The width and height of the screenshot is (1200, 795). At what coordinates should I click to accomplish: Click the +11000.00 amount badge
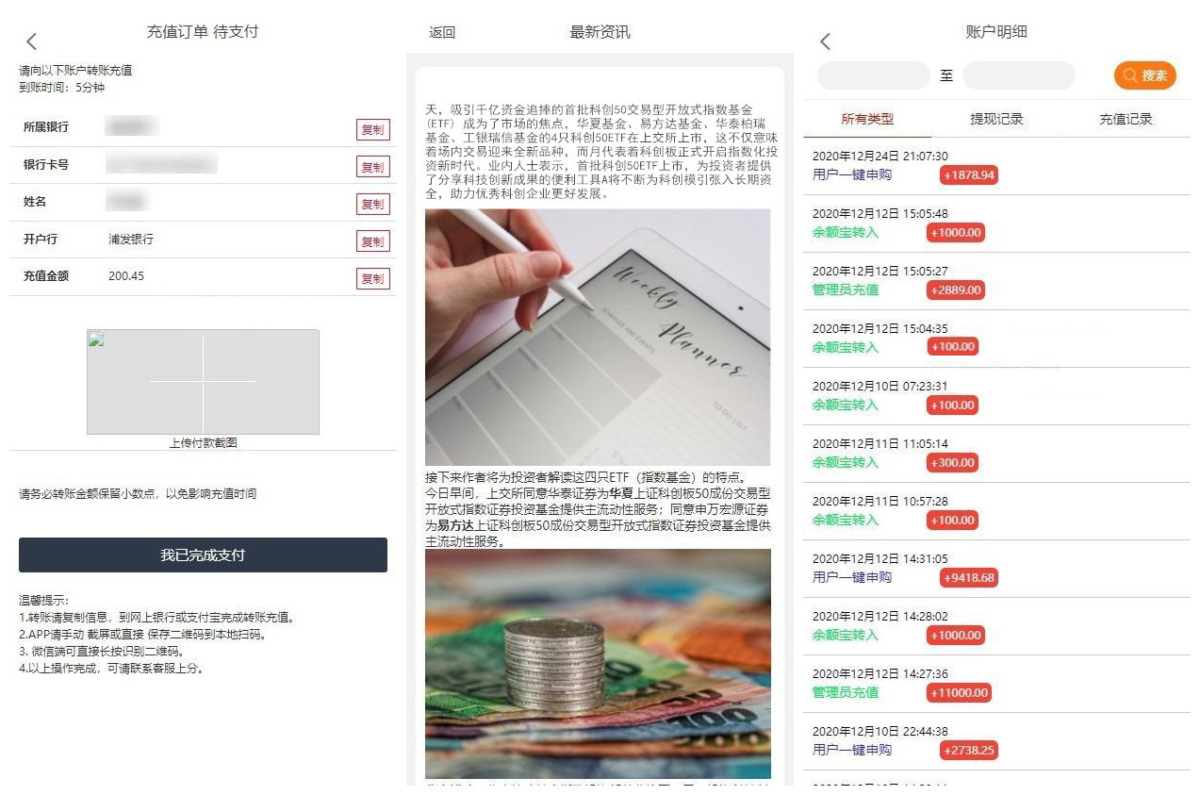click(x=958, y=692)
